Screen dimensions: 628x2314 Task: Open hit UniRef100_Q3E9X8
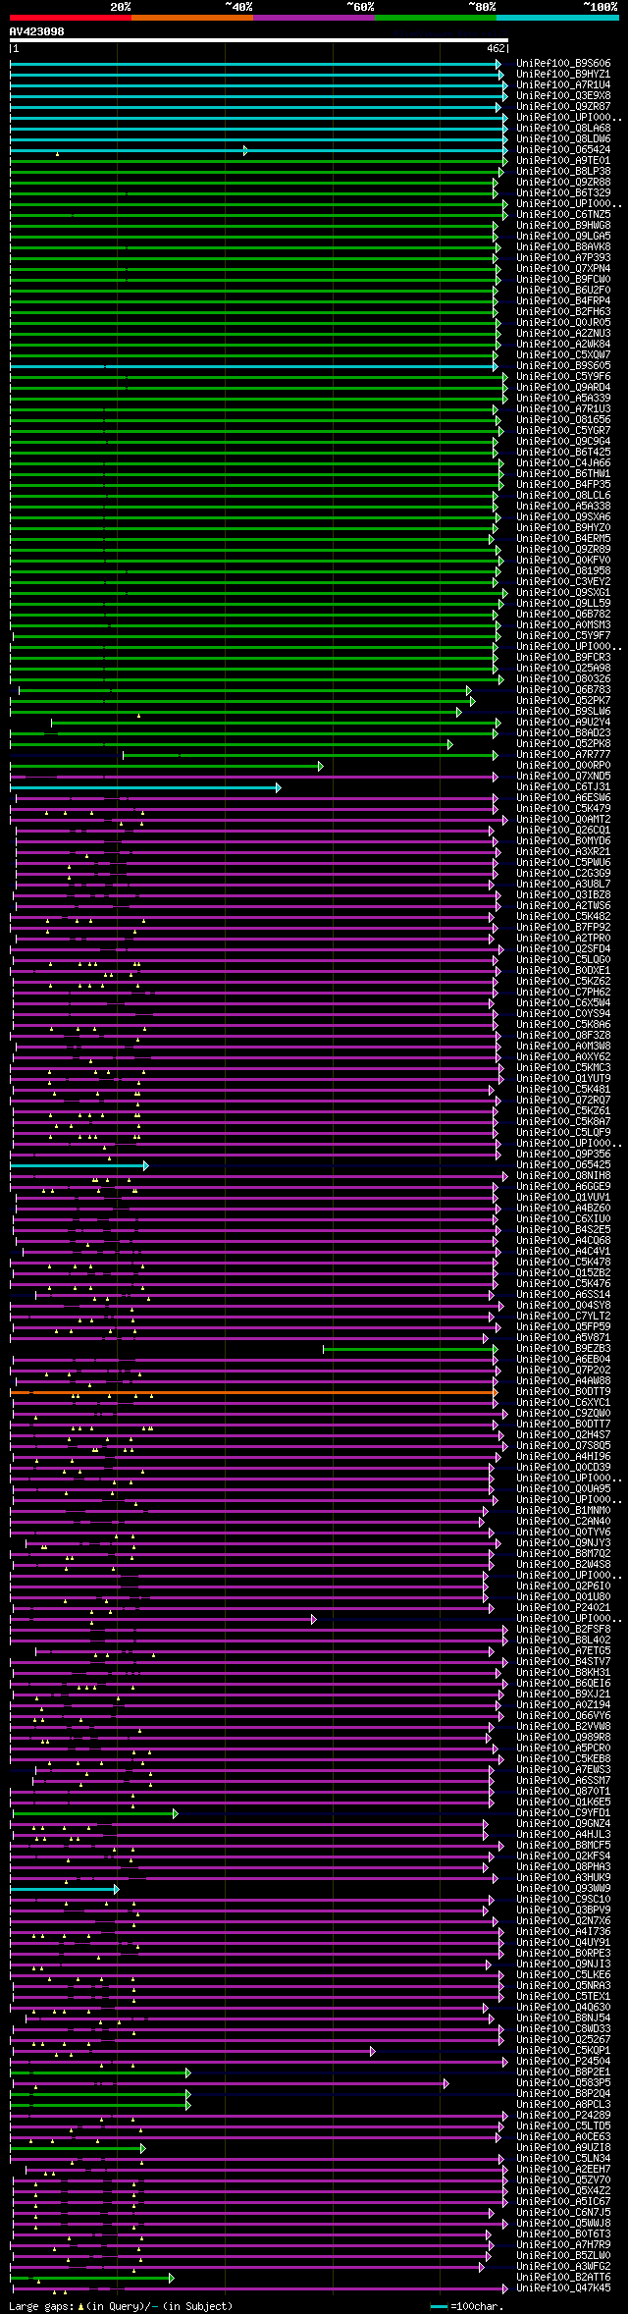click(563, 96)
